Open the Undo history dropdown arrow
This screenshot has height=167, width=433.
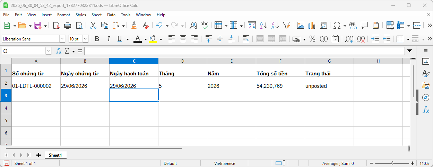click(x=167, y=26)
